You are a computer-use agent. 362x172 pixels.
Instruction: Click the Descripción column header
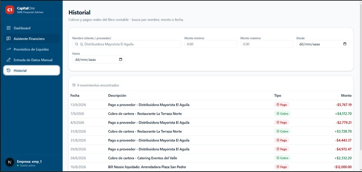(117, 95)
